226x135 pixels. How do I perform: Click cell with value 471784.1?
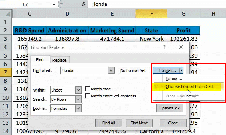click(112, 39)
